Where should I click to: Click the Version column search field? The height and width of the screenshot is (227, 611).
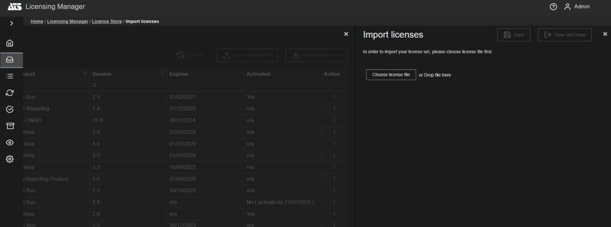[x=128, y=85]
